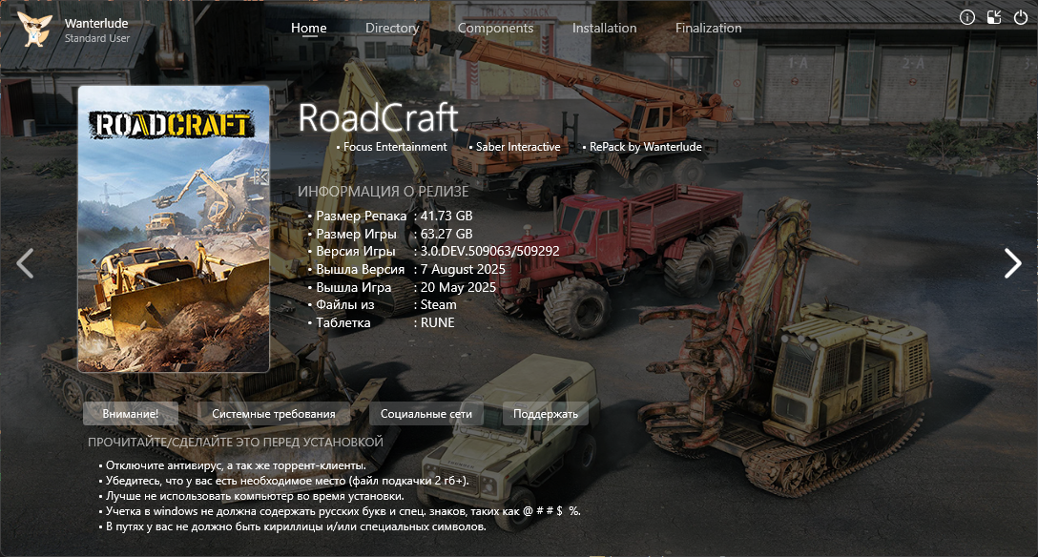Click the expand icon on the RoadCraft cover
The height and width of the screenshot is (557, 1038).
pos(260,176)
